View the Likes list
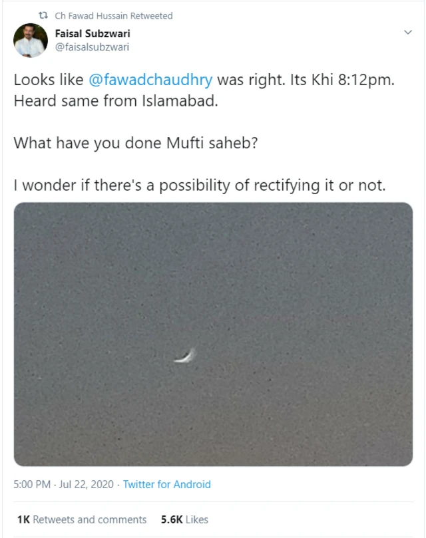 pyautogui.click(x=197, y=519)
